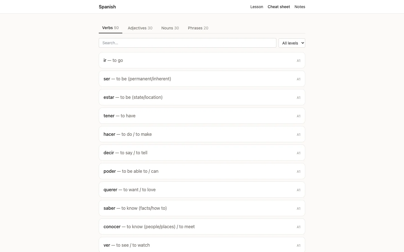Viewport: 404px width, 252px height.
Task: Click the Verbs tab
Action: (x=110, y=28)
